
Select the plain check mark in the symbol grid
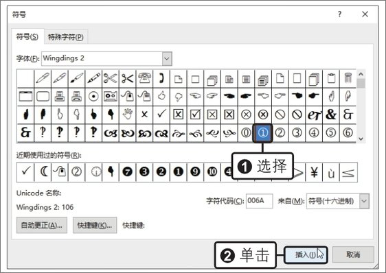pyautogui.click(x=161, y=115)
